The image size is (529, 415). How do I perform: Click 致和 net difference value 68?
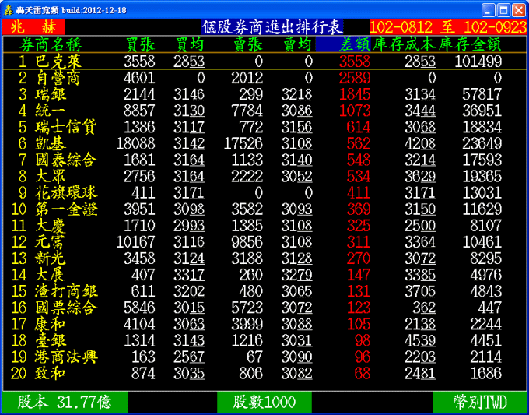click(363, 374)
